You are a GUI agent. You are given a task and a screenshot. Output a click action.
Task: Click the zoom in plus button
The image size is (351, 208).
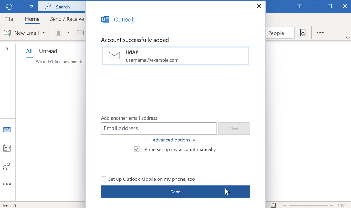click(x=331, y=206)
